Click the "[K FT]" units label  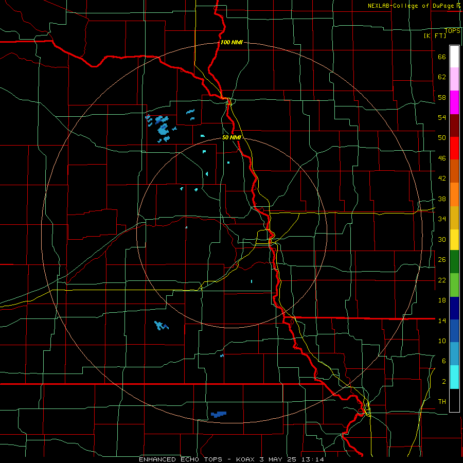[435, 35]
